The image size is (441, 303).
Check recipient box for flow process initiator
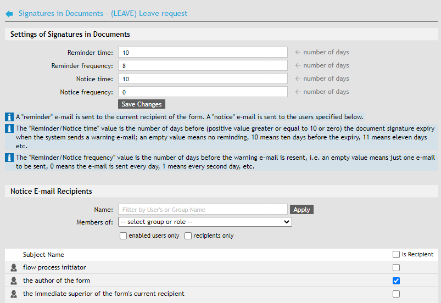point(397,268)
